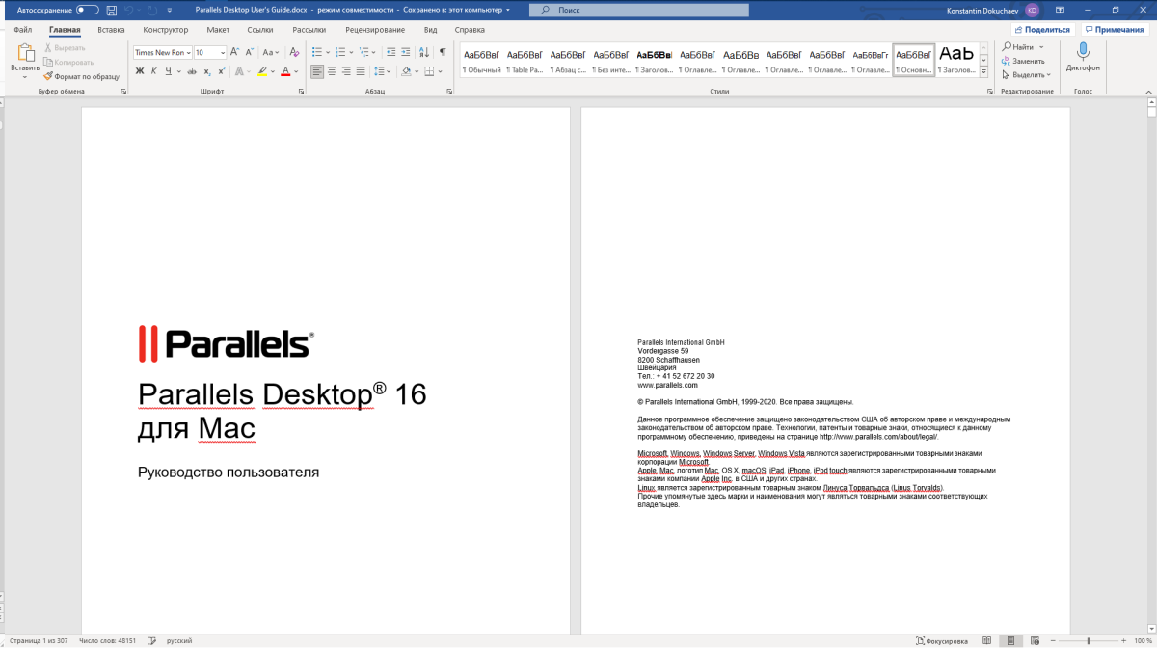Click word count Число слов: 48151
1157x648 pixels.
click(x=107, y=640)
